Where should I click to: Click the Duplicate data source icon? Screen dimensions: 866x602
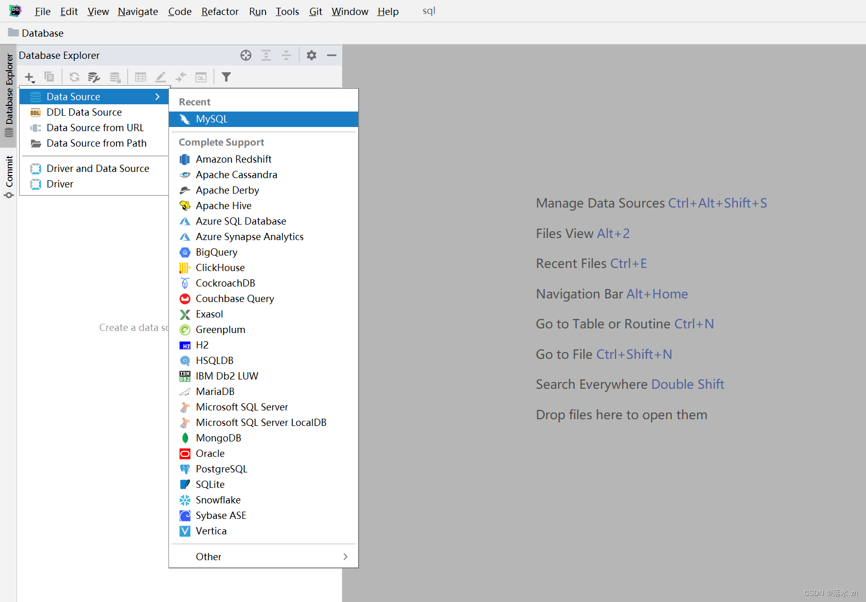click(49, 77)
